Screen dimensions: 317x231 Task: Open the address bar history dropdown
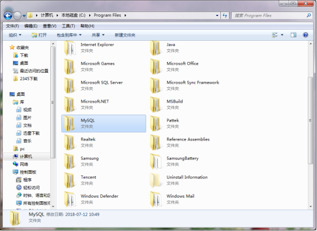[x=217, y=15]
